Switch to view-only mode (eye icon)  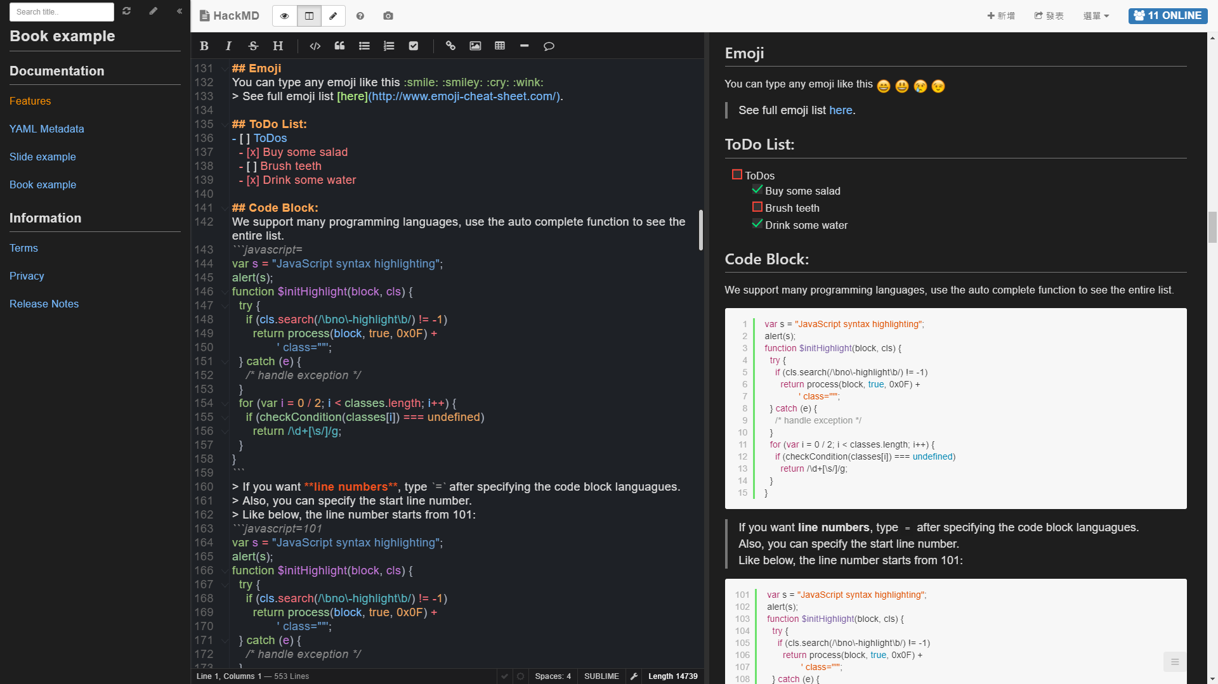tap(285, 16)
